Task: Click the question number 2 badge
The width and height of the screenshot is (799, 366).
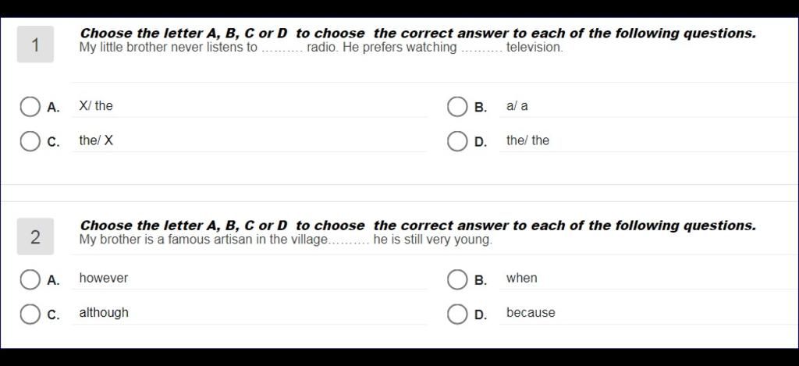Action: (x=35, y=236)
